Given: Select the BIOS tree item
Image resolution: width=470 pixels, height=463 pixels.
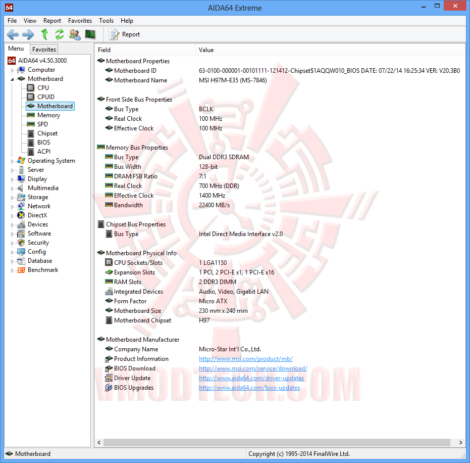Looking at the screenshot, I should click(43, 143).
